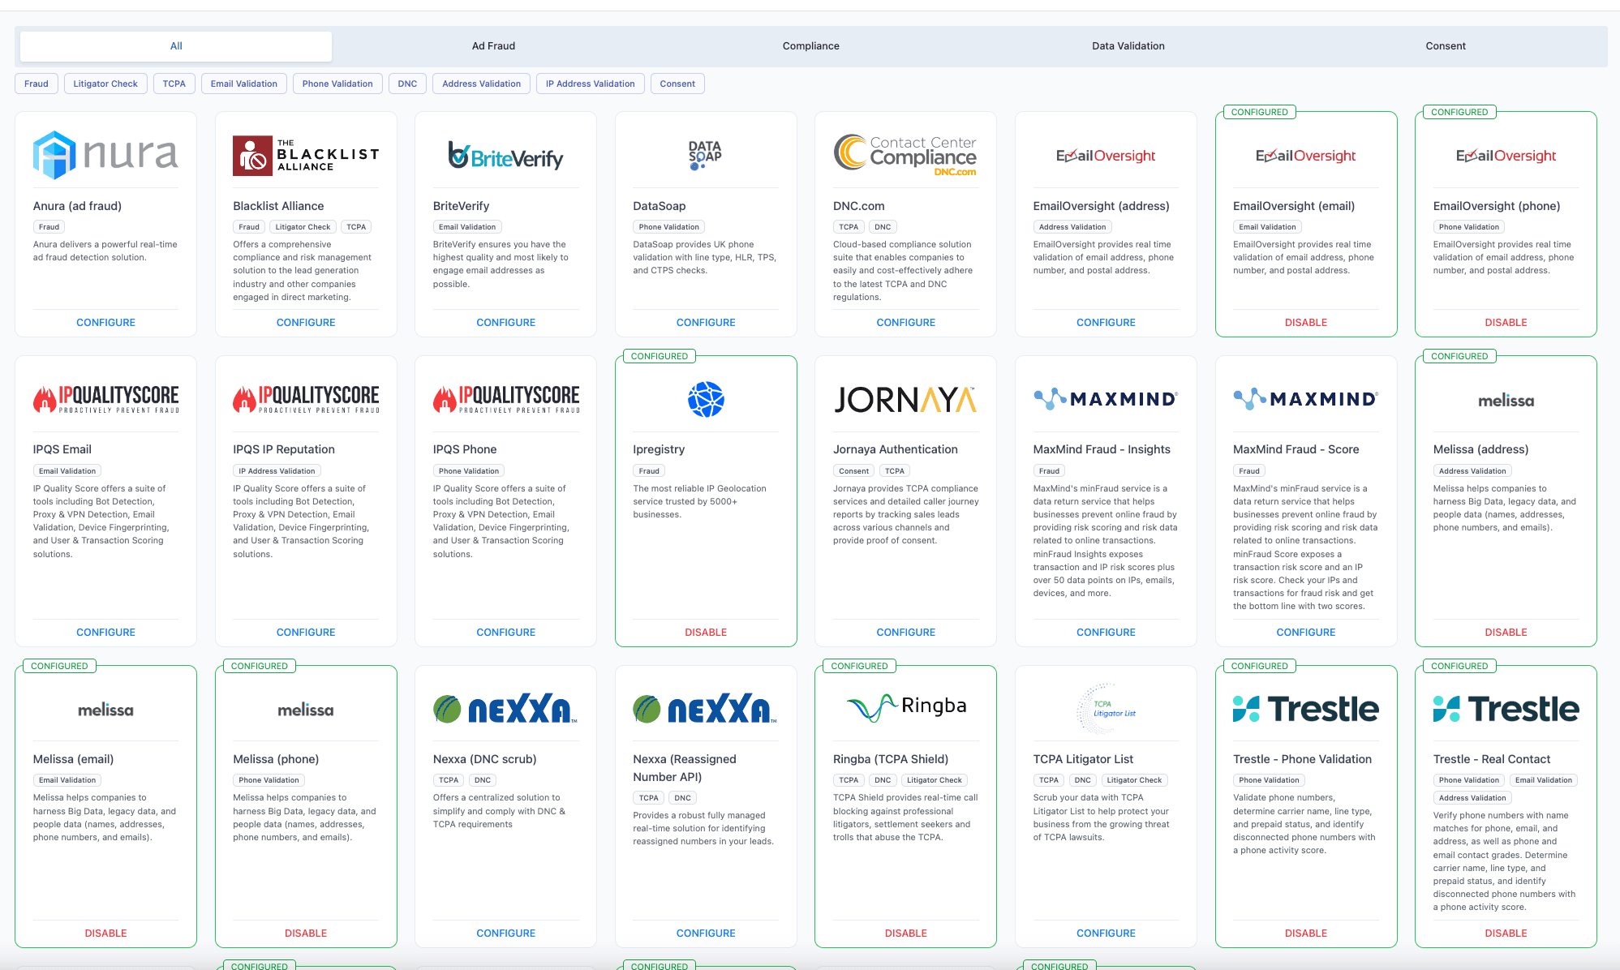
Task: Filter by Email Validation chip in the filter bar
Action: [244, 84]
